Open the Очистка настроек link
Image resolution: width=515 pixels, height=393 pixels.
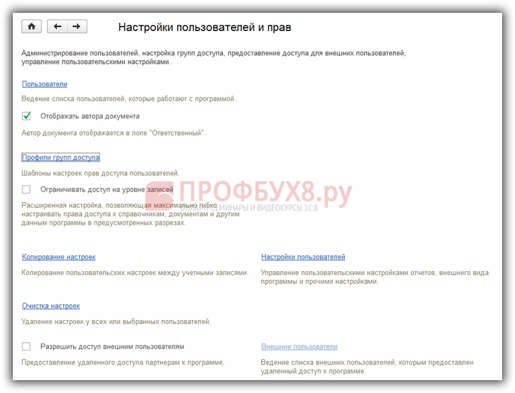click(51, 306)
